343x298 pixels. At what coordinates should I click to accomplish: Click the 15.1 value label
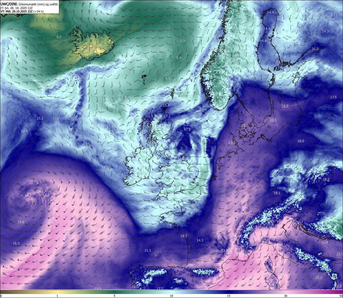tap(40, 118)
